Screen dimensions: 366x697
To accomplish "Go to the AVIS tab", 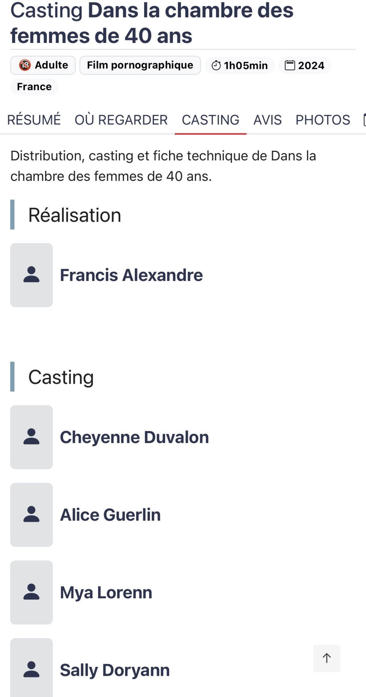I will click(268, 120).
